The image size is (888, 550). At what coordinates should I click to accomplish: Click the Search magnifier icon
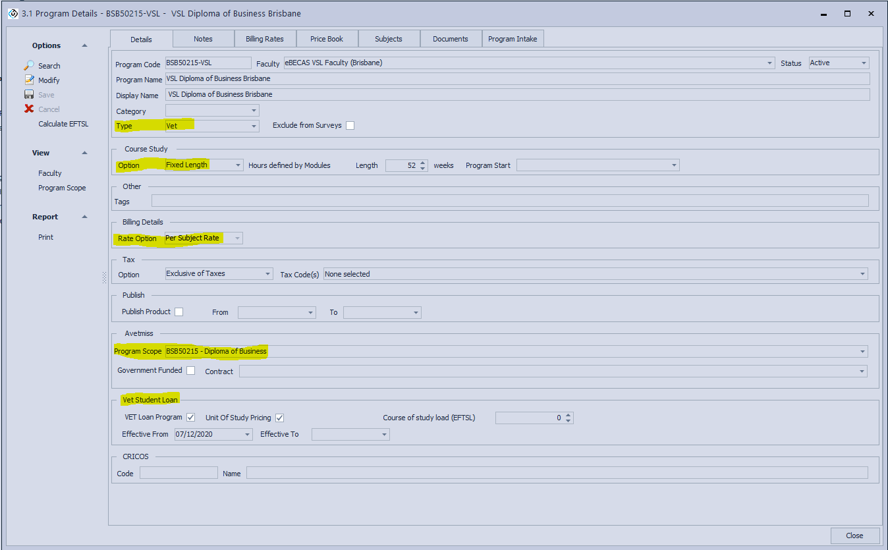[x=29, y=66]
